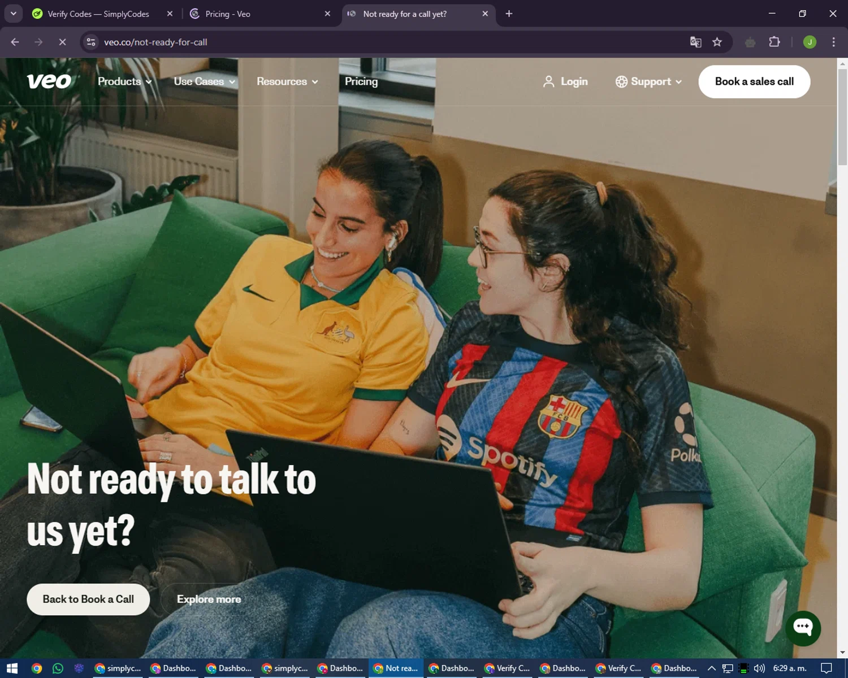This screenshot has width=848, height=678.
Task: Expand the Use Cases menu
Action: click(204, 81)
